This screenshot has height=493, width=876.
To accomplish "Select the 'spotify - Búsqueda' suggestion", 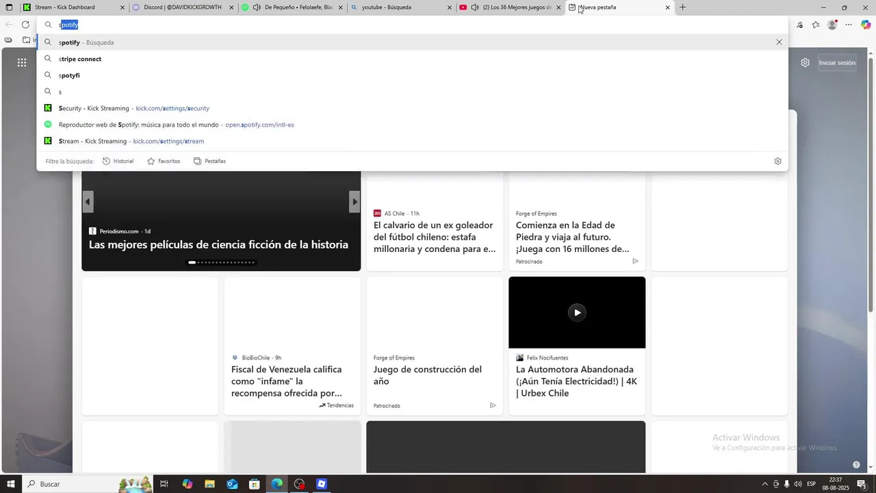I will [x=412, y=42].
